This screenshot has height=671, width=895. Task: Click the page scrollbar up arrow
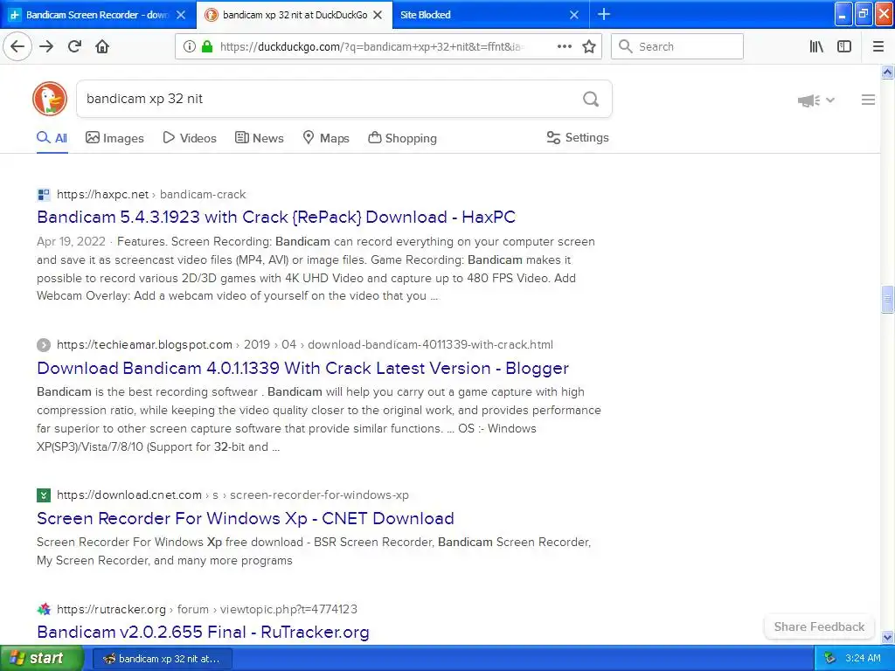887,72
